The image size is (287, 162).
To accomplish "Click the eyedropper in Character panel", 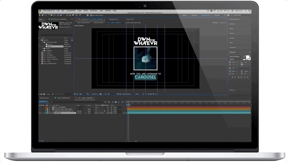I will [x=244, y=57].
